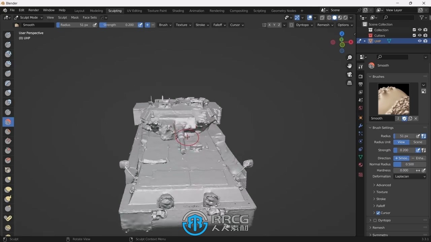This screenshot has width=431, height=242.
Task: Hide the UHP object eye icon
Action: coord(420,41)
